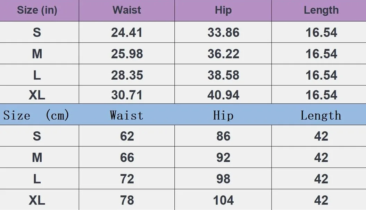The image size is (366, 210).
Task: Select the purple Length header cell
Action: pyautogui.click(x=319, y=10)
